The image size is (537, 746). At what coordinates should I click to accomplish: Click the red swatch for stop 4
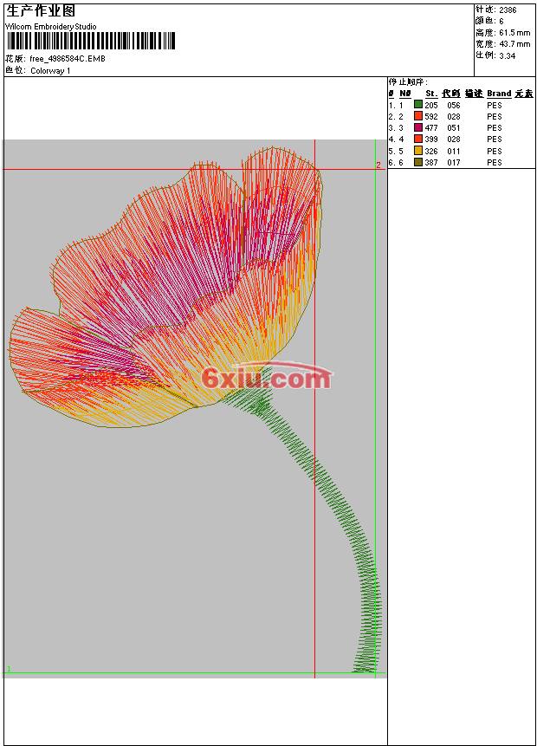tap(418, 139)
